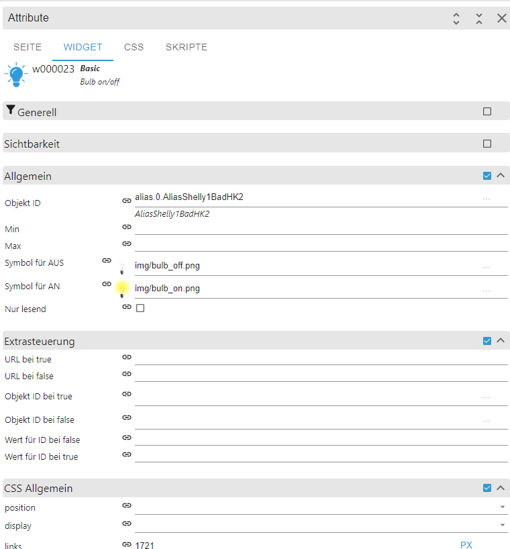This screenshot has width=510, height=549.
Task: Click the link icon for Symbol für AN
Action: click(107, 284)
